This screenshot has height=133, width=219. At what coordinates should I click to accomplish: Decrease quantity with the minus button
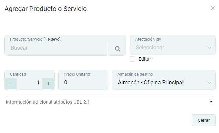pos(11,84)
